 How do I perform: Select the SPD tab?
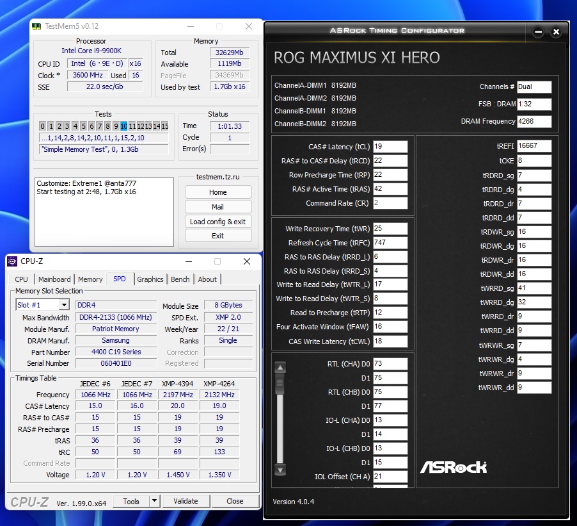tap(119, 279)
